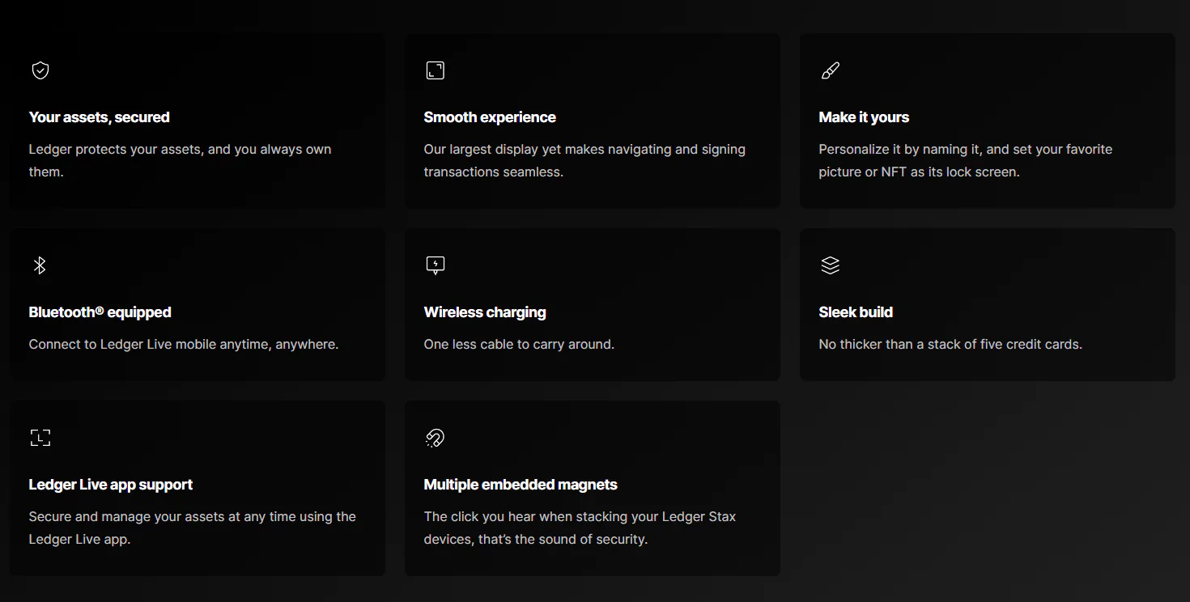The height and width of the screenshot is (602, 1190).
Task: Select the 'Wireless charging' heading
Action: tap(485, 312)
